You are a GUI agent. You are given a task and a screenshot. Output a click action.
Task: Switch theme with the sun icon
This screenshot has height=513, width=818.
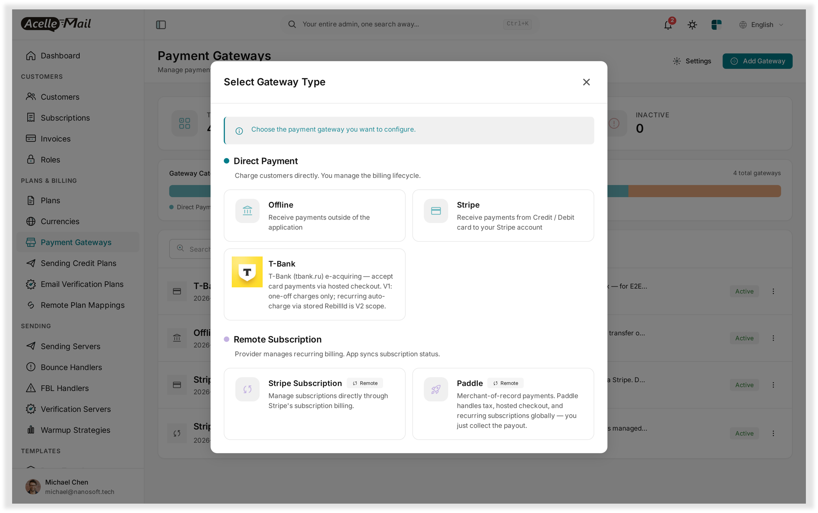click(x=692, y=25)
